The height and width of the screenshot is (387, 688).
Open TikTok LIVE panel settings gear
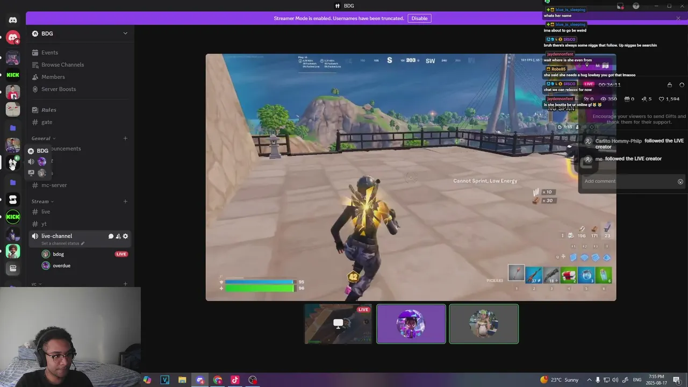[x=682, y=85]
